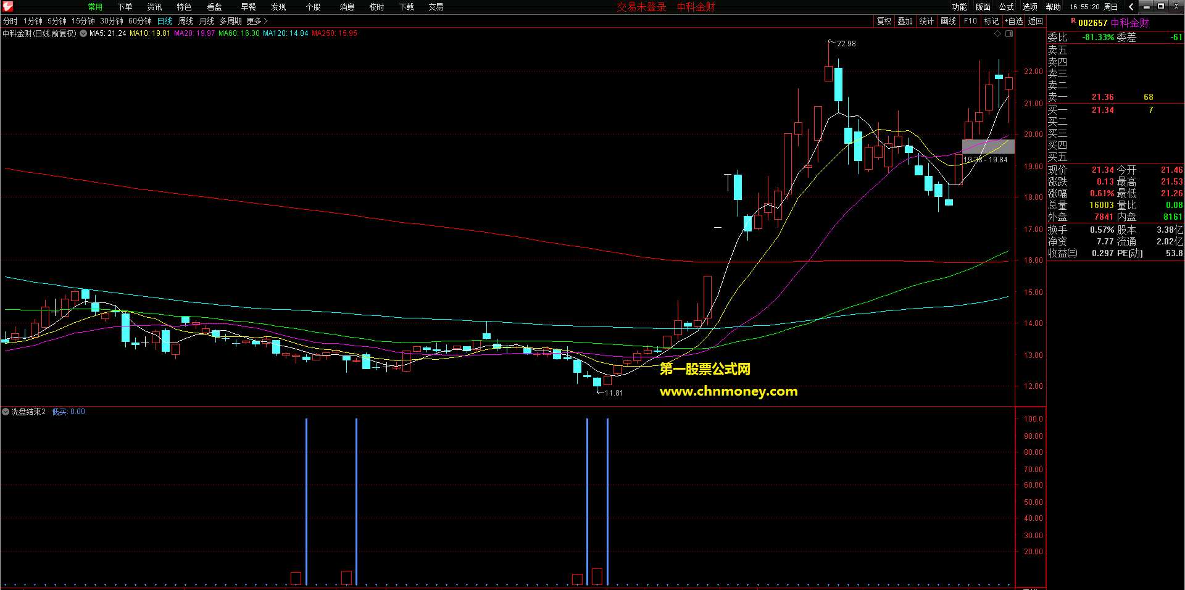Viewport: 1185px width, 590px height.
Task: Click the 低买: 0.00 indicator value
Action: point(69,412)
